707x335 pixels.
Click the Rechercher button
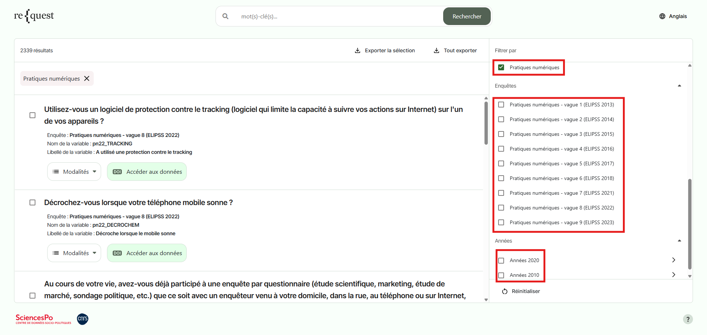point(467,16)
